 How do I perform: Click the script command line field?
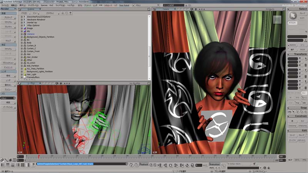coord(81,164)
